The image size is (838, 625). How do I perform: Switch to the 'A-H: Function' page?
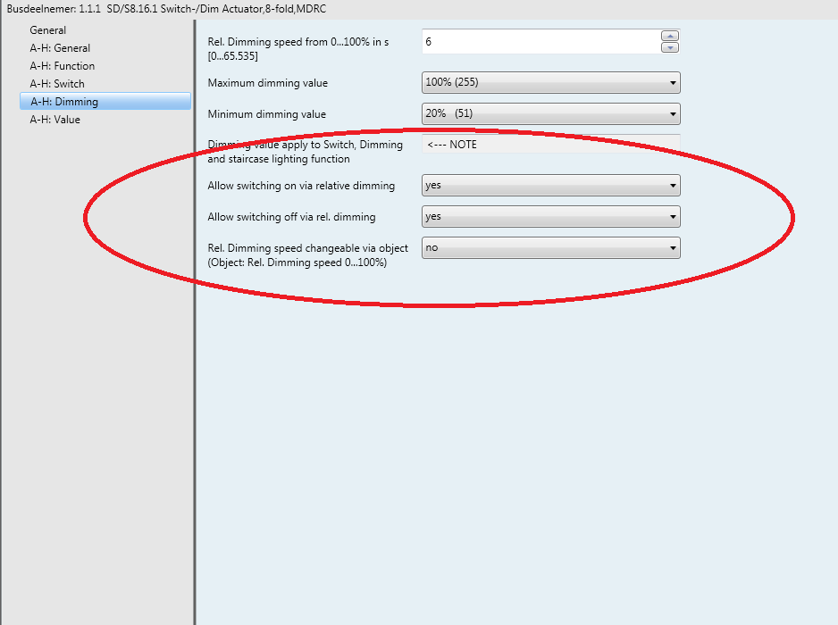(x=62, y=66)
